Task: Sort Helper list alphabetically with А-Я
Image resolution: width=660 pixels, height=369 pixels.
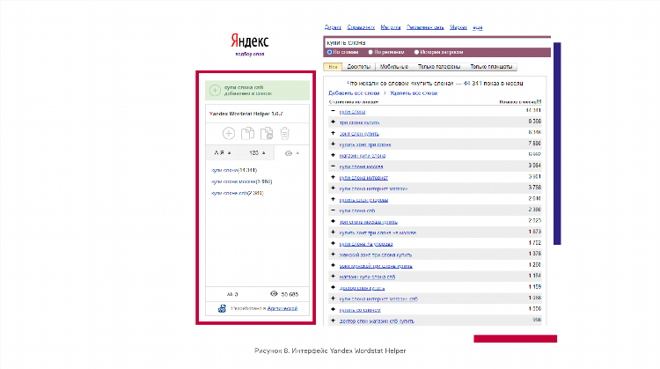Action: (x=223, y=153)
